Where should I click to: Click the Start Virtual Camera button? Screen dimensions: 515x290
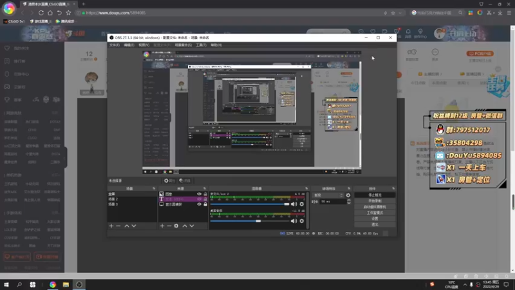click(x=375, y=207)
